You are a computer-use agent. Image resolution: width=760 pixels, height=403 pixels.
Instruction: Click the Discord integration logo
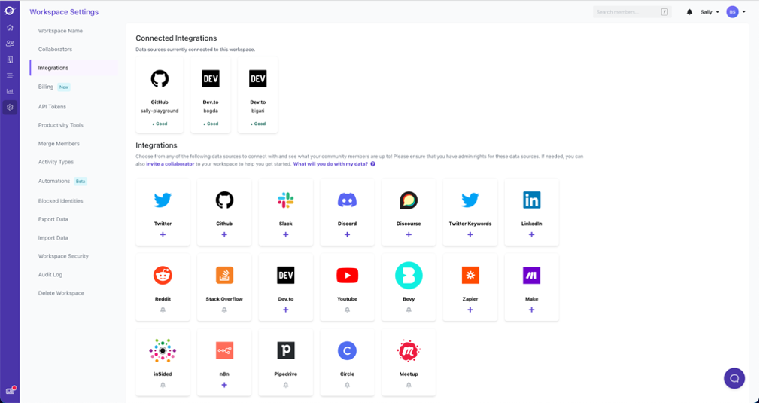point(347,200)
